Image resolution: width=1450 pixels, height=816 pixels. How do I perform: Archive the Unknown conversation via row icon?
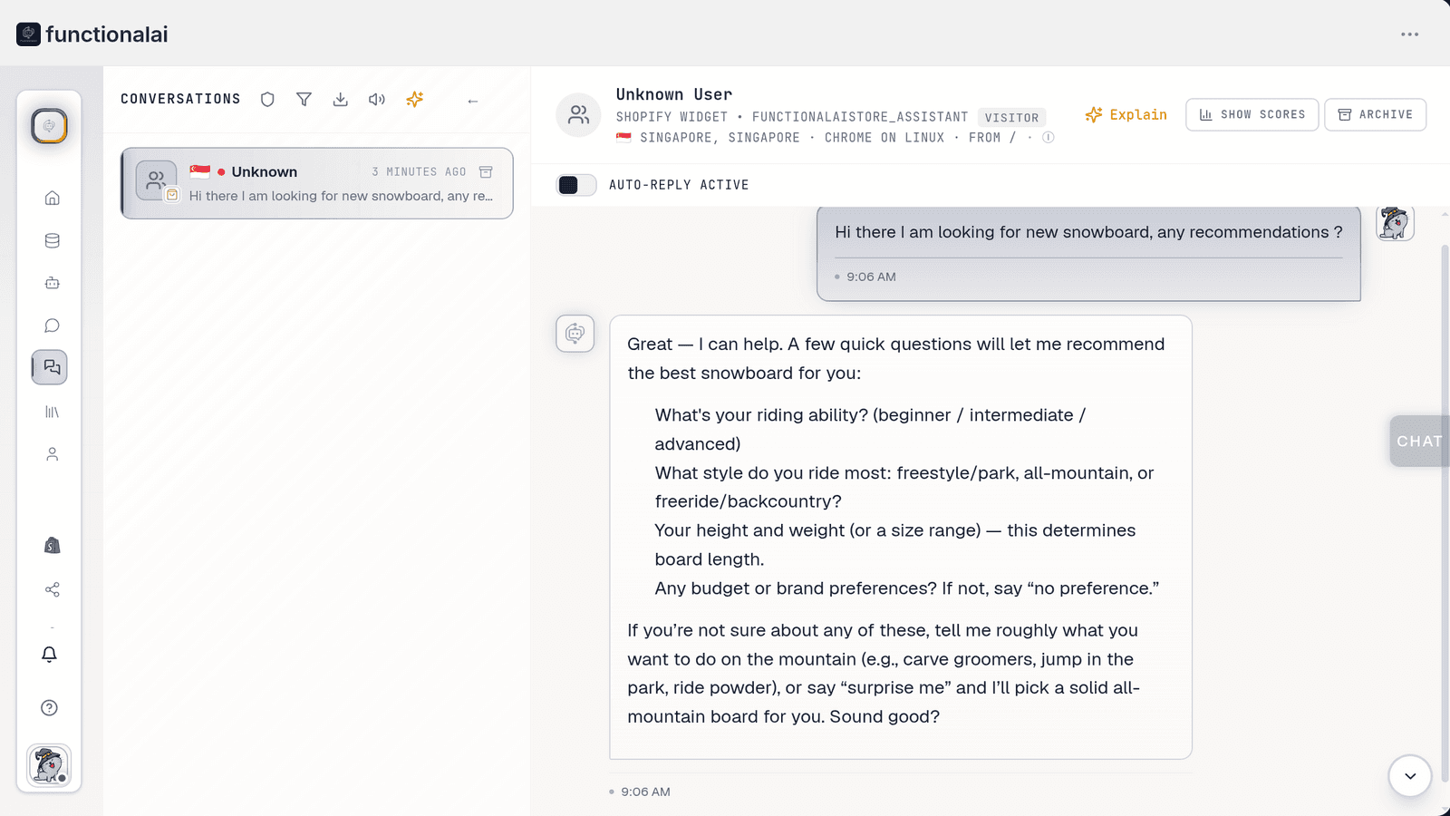click(x=486, y=171)
